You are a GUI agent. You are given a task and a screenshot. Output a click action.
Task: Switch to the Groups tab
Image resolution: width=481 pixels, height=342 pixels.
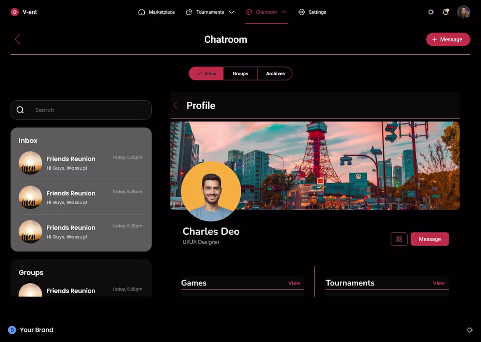240,73
